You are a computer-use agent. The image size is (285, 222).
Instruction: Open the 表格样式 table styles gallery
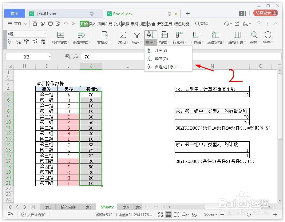[x=81, y=38]
